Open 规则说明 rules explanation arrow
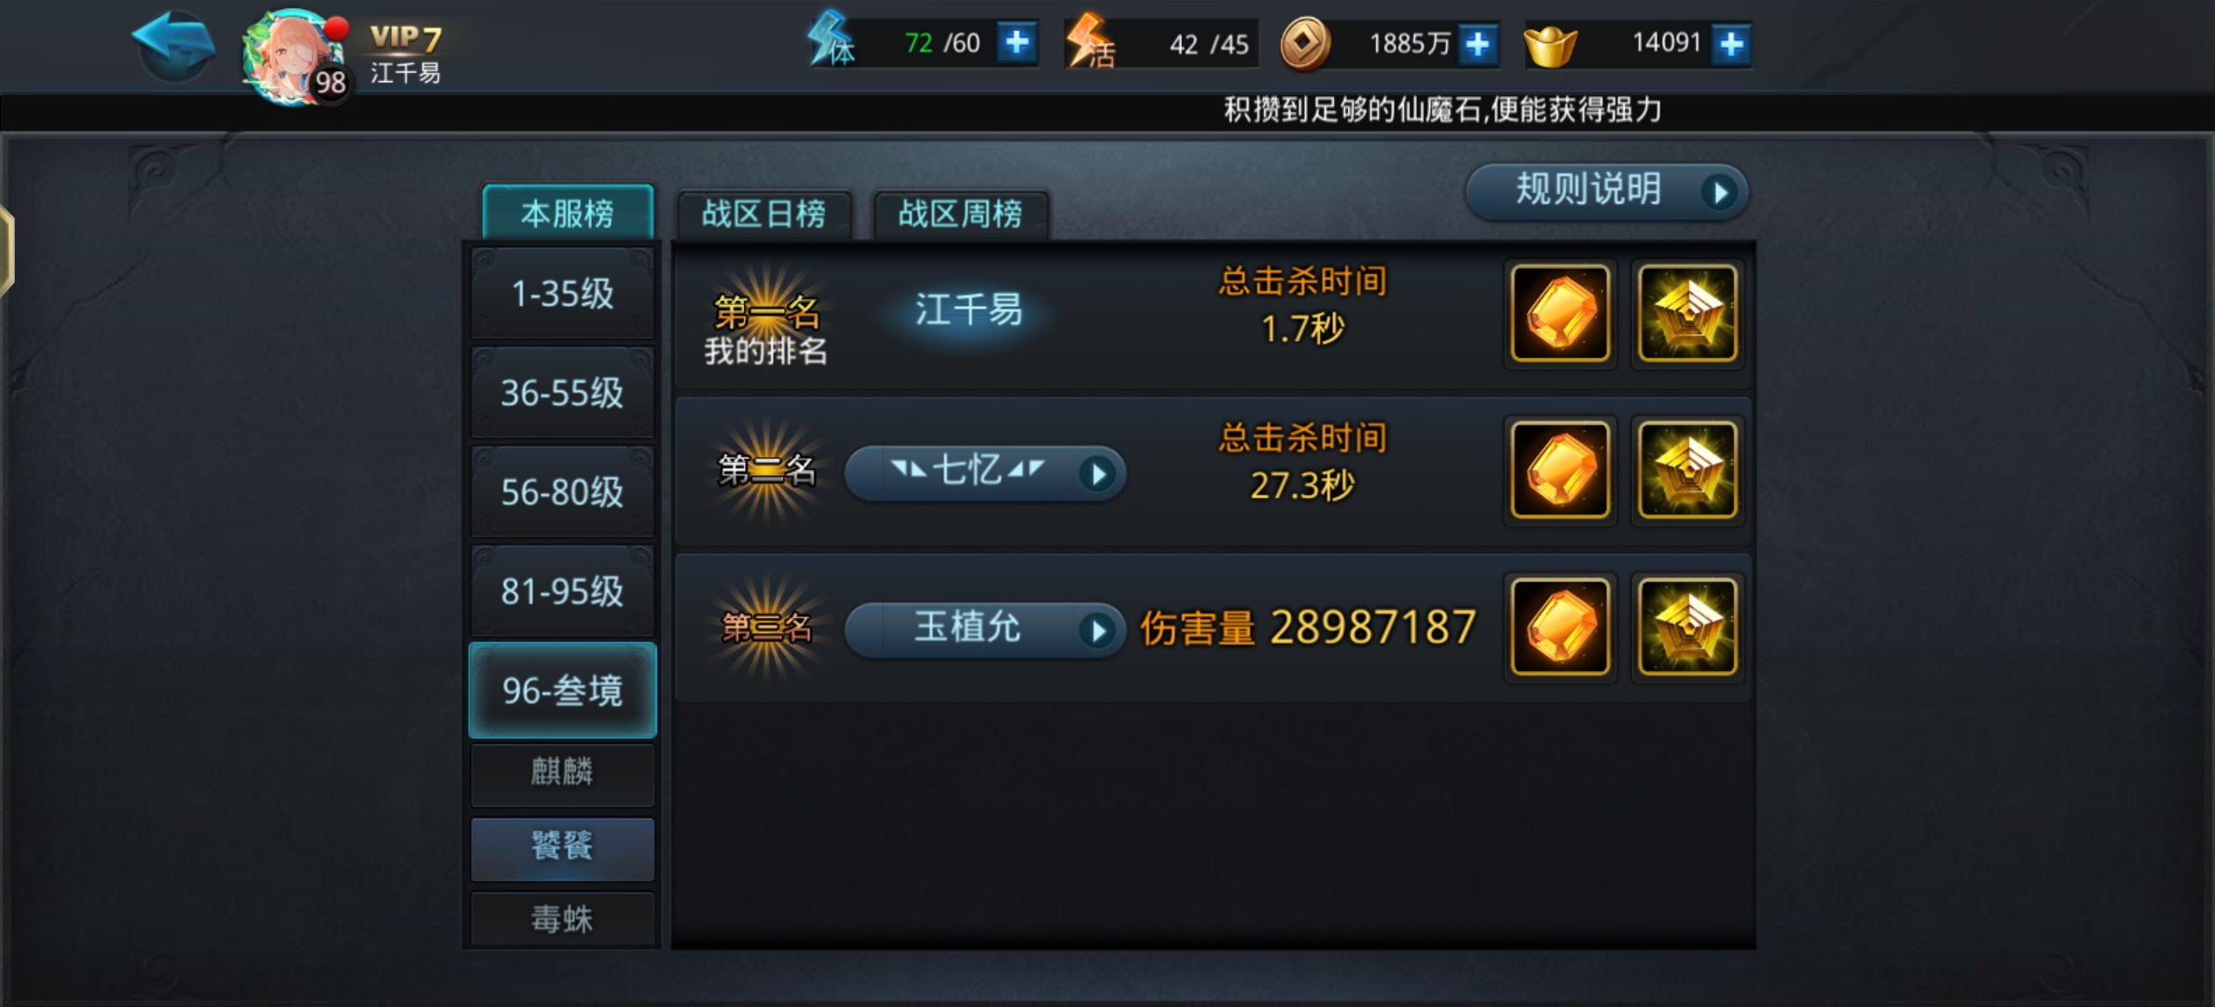Screen dimensions: 2215x1007 pyautogui.click(x=1718, y=192)
